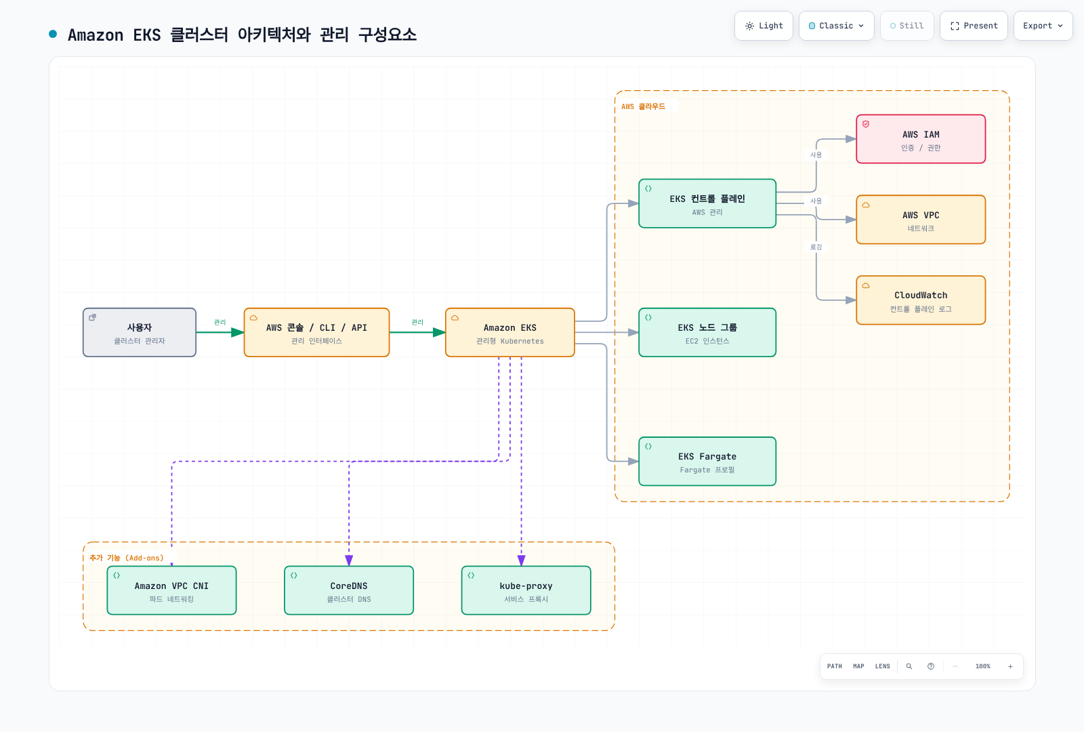Select the CoreDNS node
Viewport: 1084px width, 732px height.
(x=349, y=590)
